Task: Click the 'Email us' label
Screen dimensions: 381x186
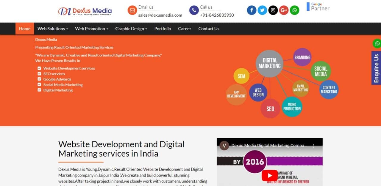Action: pos(146,7)
